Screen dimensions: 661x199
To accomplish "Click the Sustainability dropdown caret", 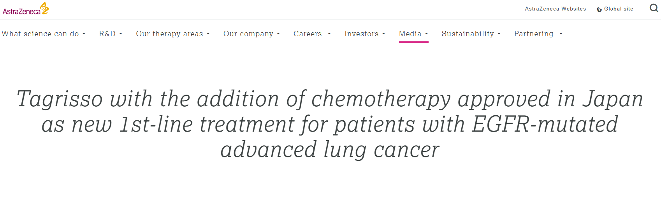I will click(x=499, y=34).
